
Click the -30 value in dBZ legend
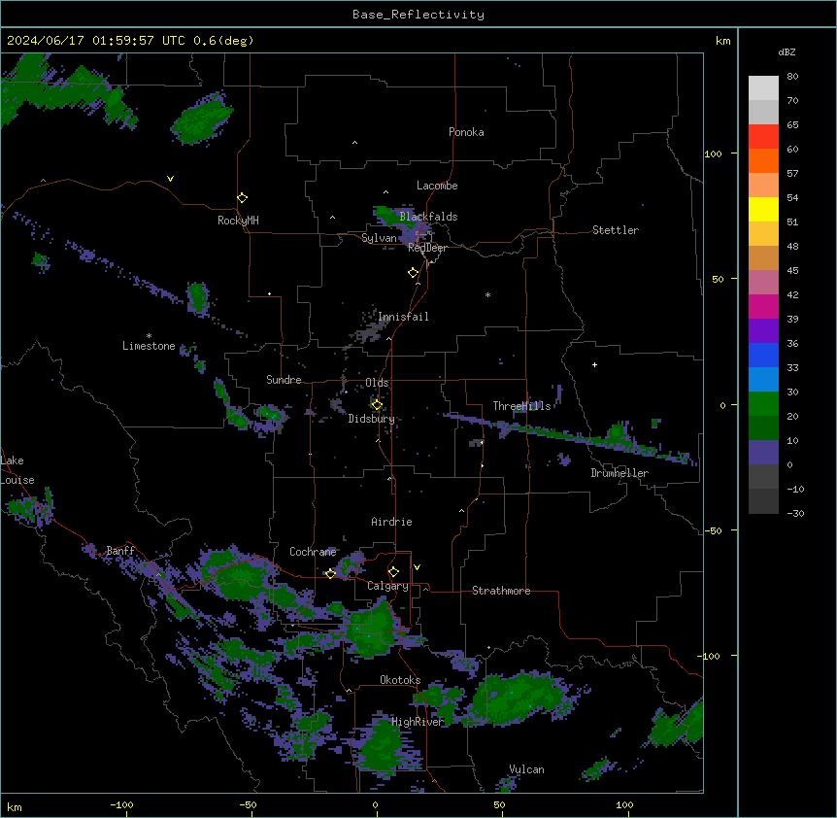click(x=795, y=514)
